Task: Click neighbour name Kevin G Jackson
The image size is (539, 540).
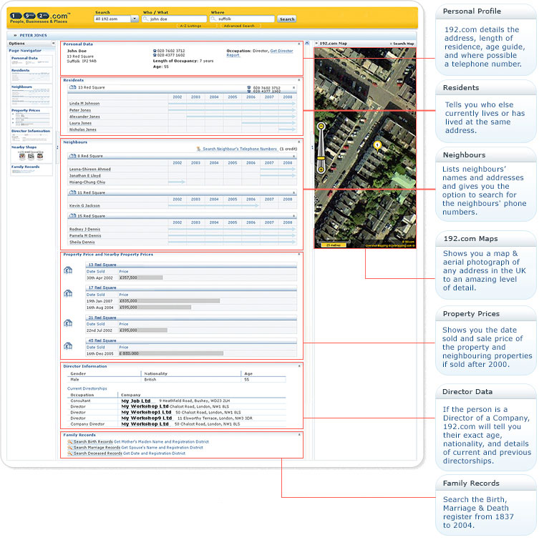Action: (x=84, y=205)
